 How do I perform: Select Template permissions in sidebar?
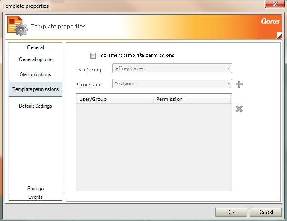click(36, 89)
